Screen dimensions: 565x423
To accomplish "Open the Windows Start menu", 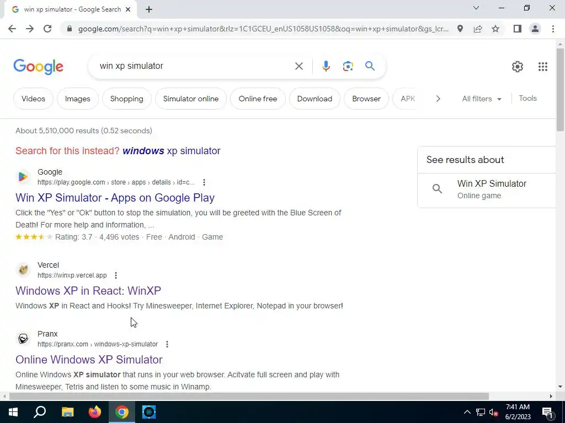I will click(13, 412).
